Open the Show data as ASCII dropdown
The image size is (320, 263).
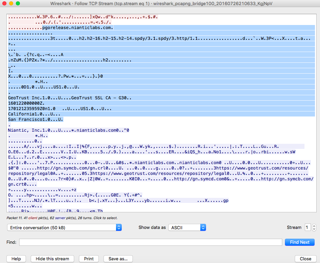pos(187,228)
